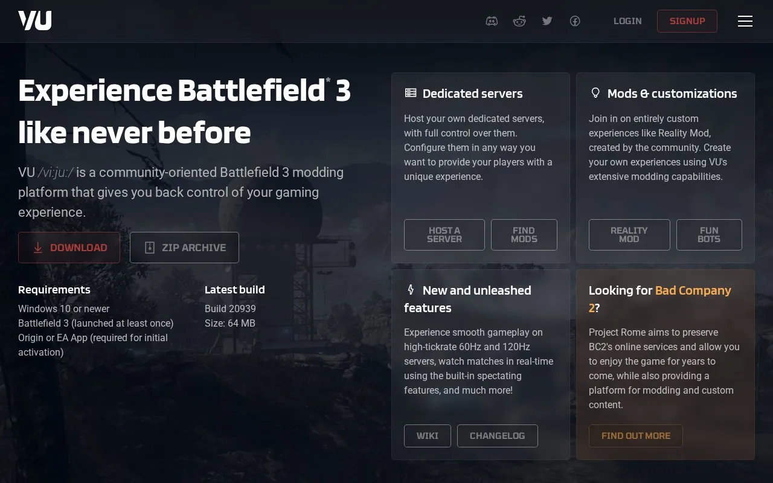This screenshot has height=483, width=773.
Task: Click the Dedicated servers heading
Action: click(x=473, y=94)
